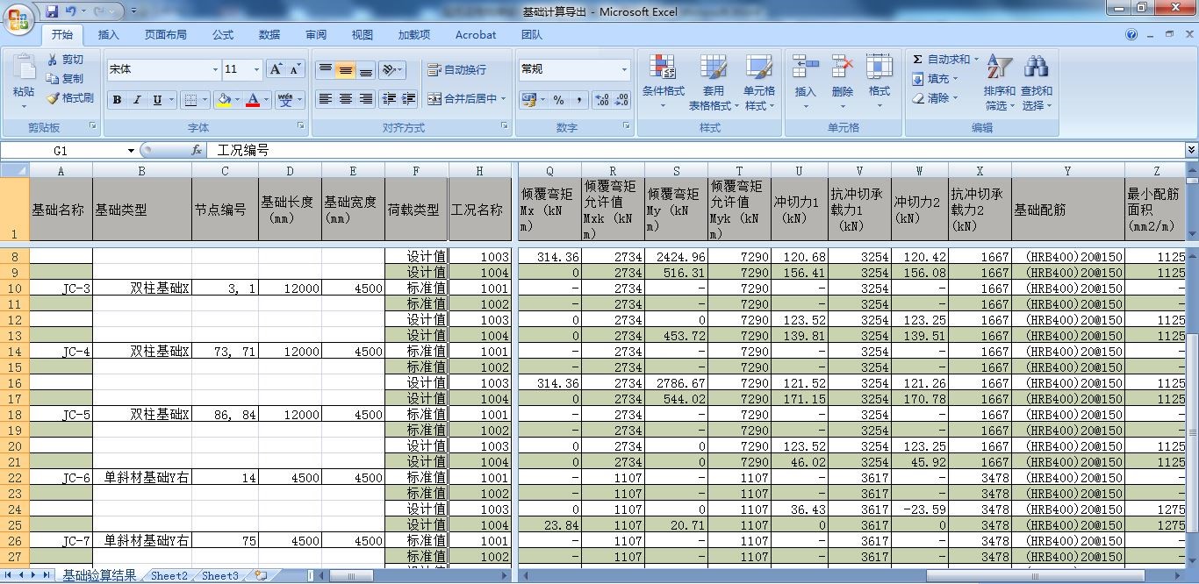The height and width of the screenshot is (584, 1199).
Task: Toggle bold formatting
Action: [x=117, y=100]
